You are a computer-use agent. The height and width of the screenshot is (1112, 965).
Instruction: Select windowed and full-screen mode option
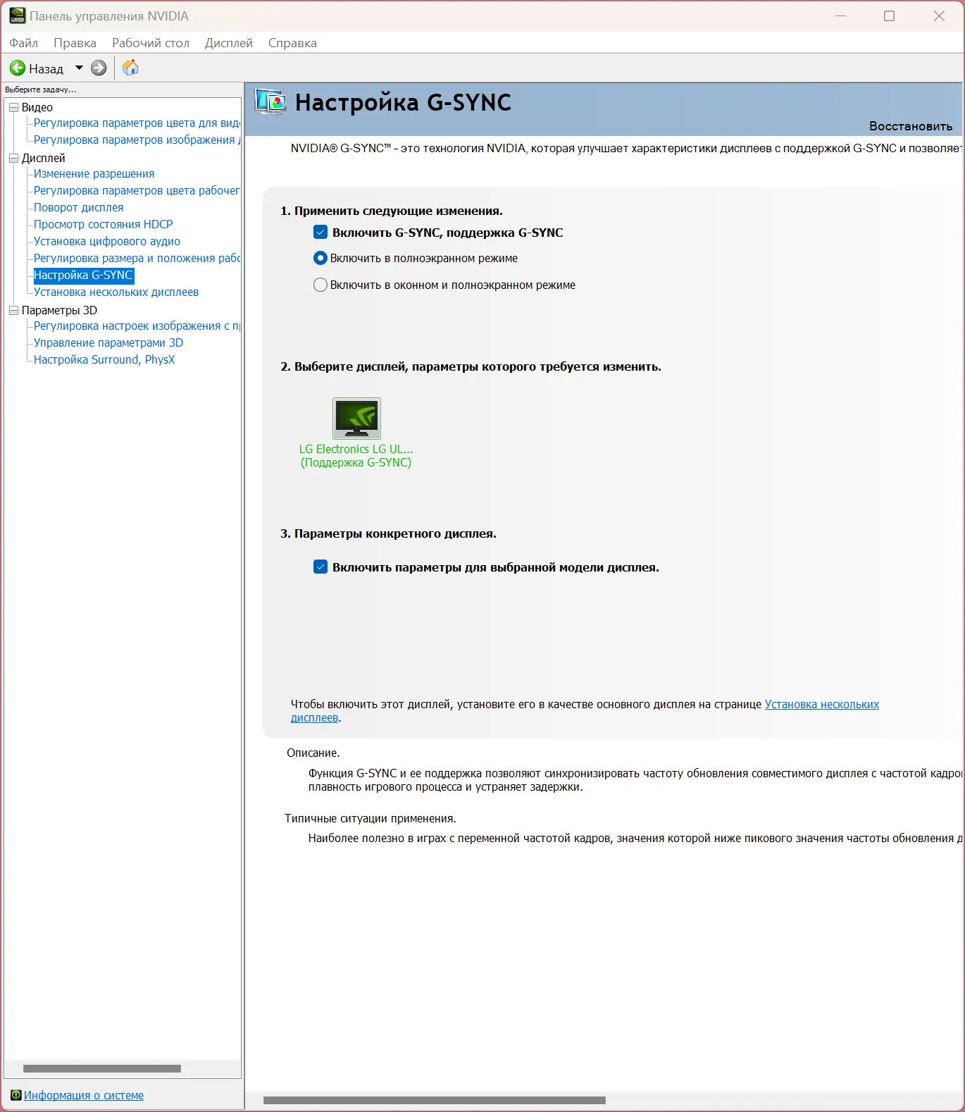pos(320,285)
